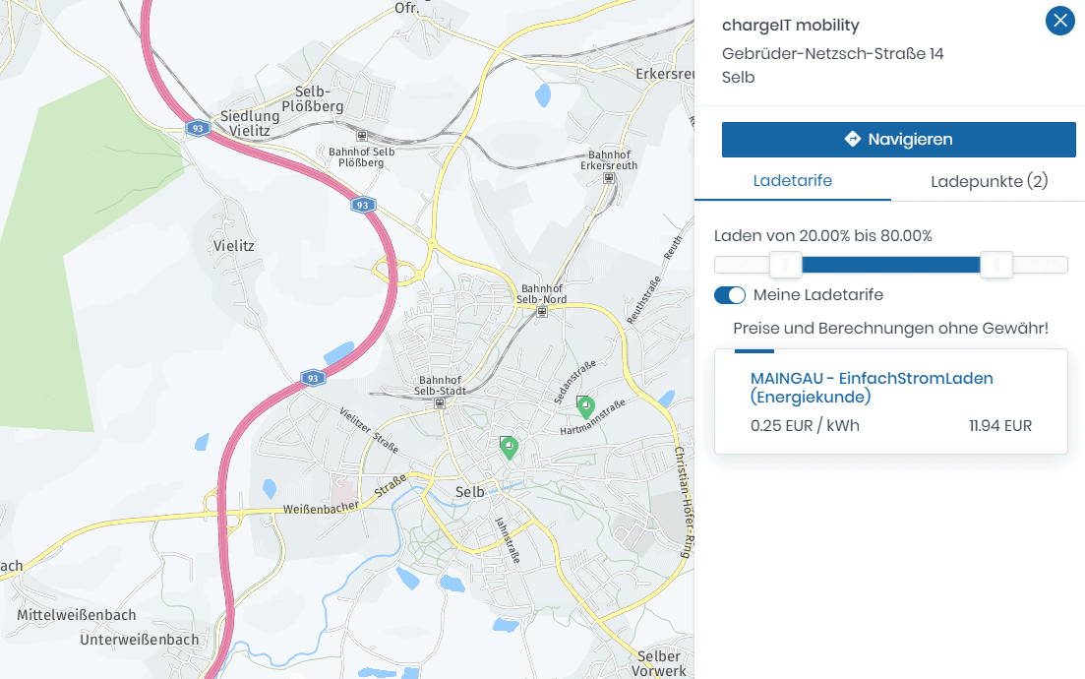Click the 11.94 EUR total price

[x=999, y=426]
